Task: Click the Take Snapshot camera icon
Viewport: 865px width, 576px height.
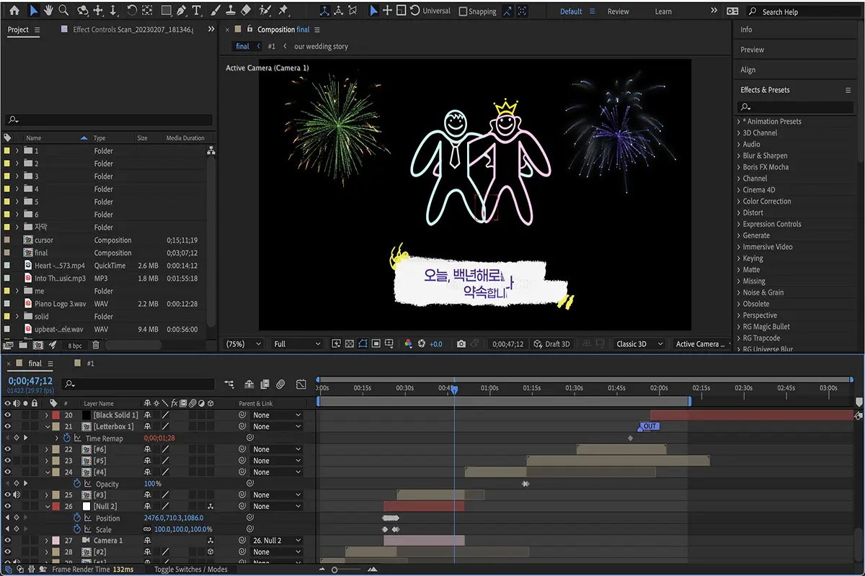Action: (x=461, y=344)
